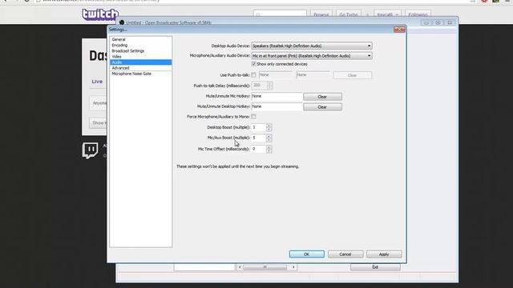Click OBS scrollbar right arrow

(293, 267)
